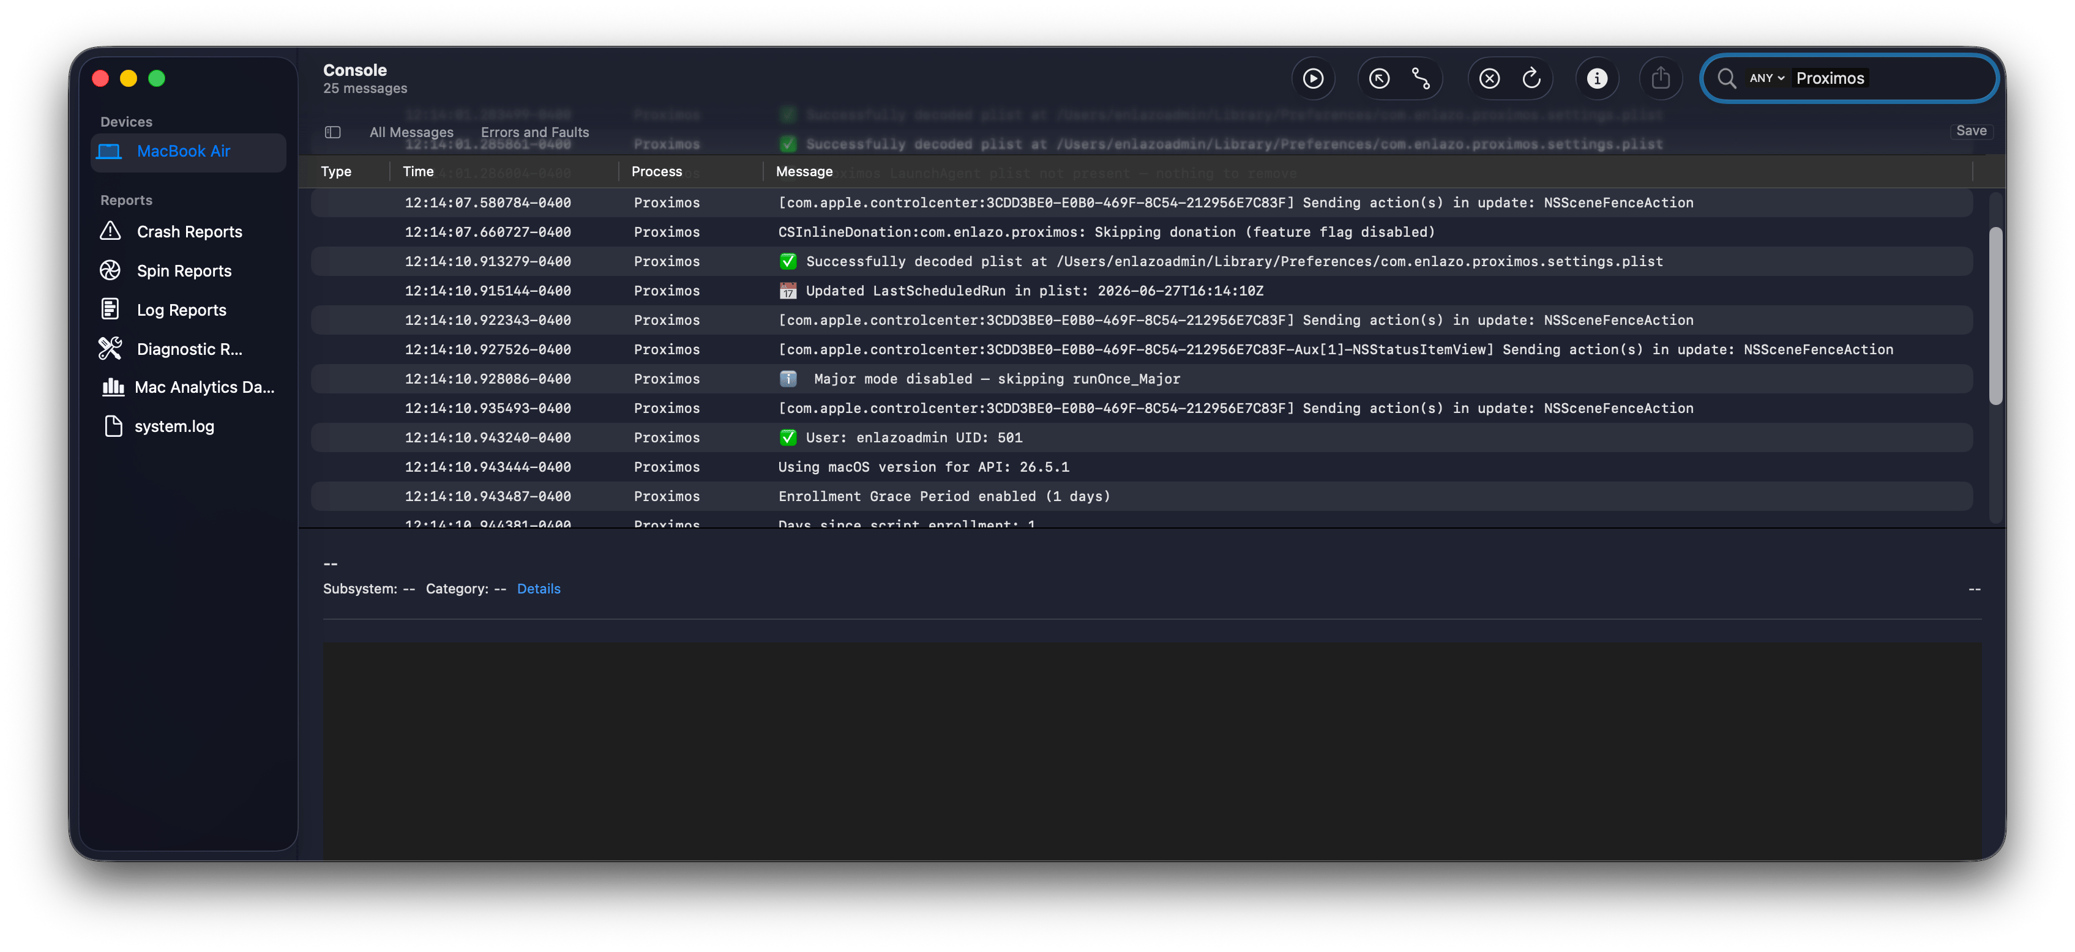Select the NSStatusItemView NSSceneFenceAction message

[x=1142, y=349]
